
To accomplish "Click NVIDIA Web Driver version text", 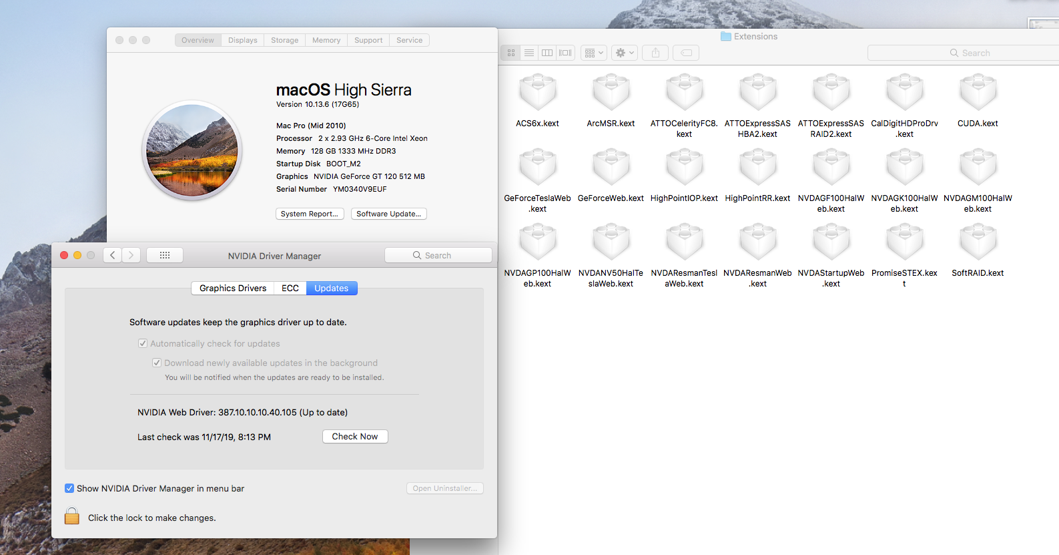I will click(x=243, y=412).
